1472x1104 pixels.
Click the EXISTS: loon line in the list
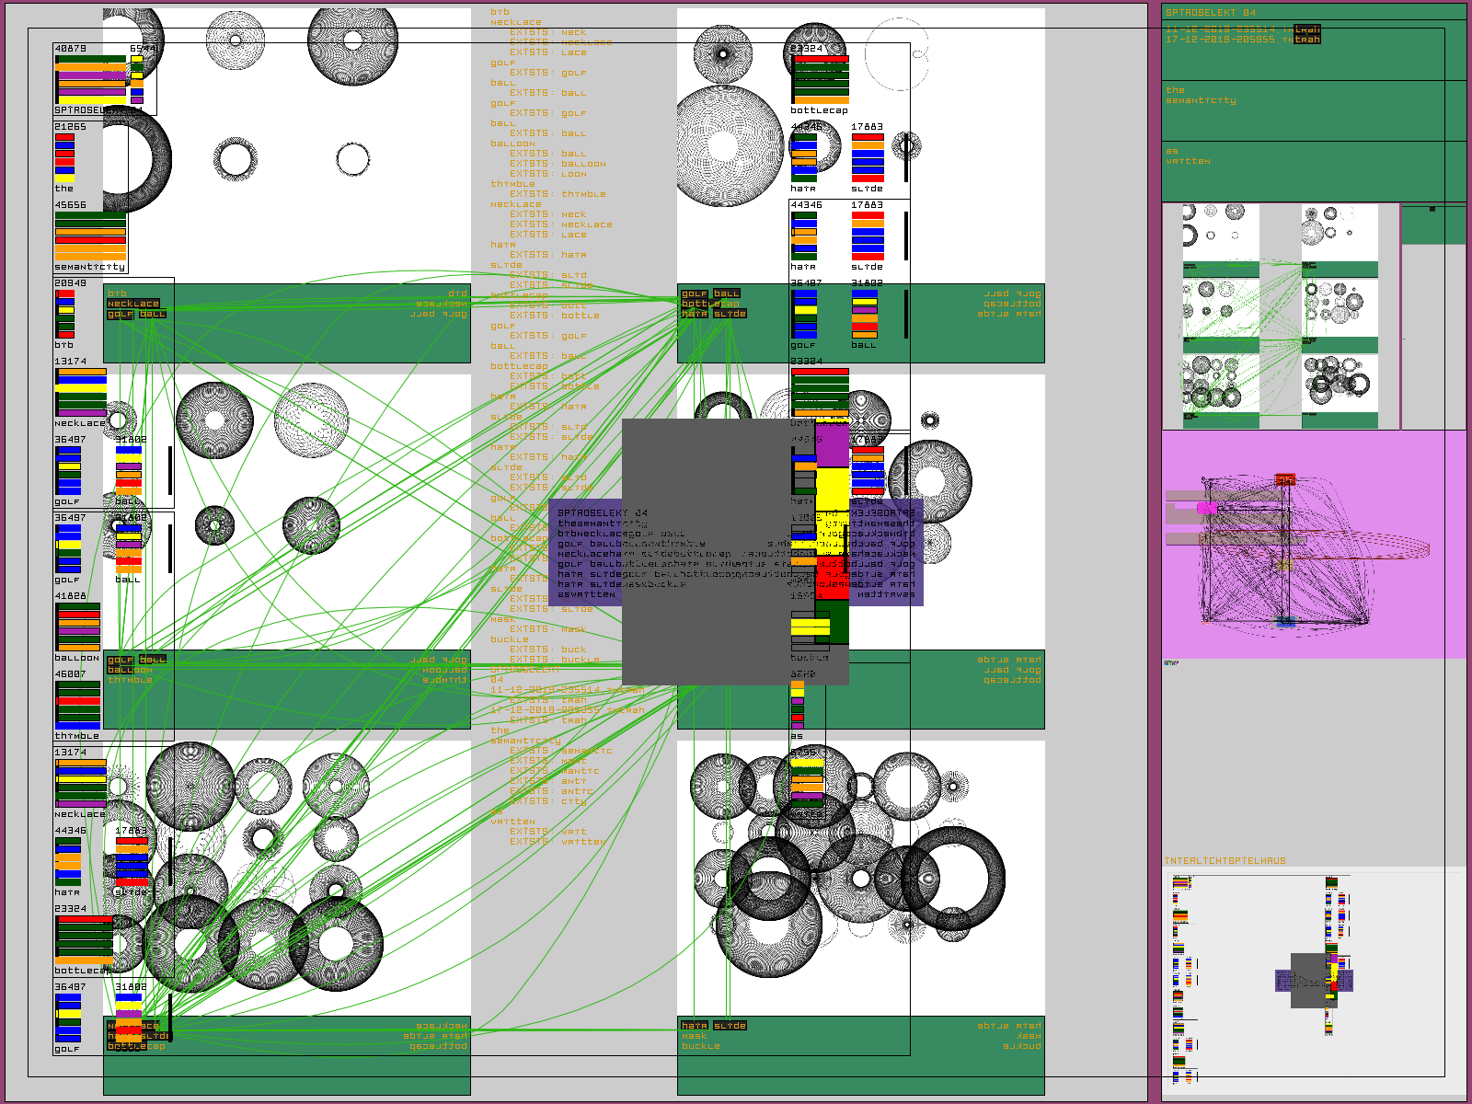click(548, 174)
